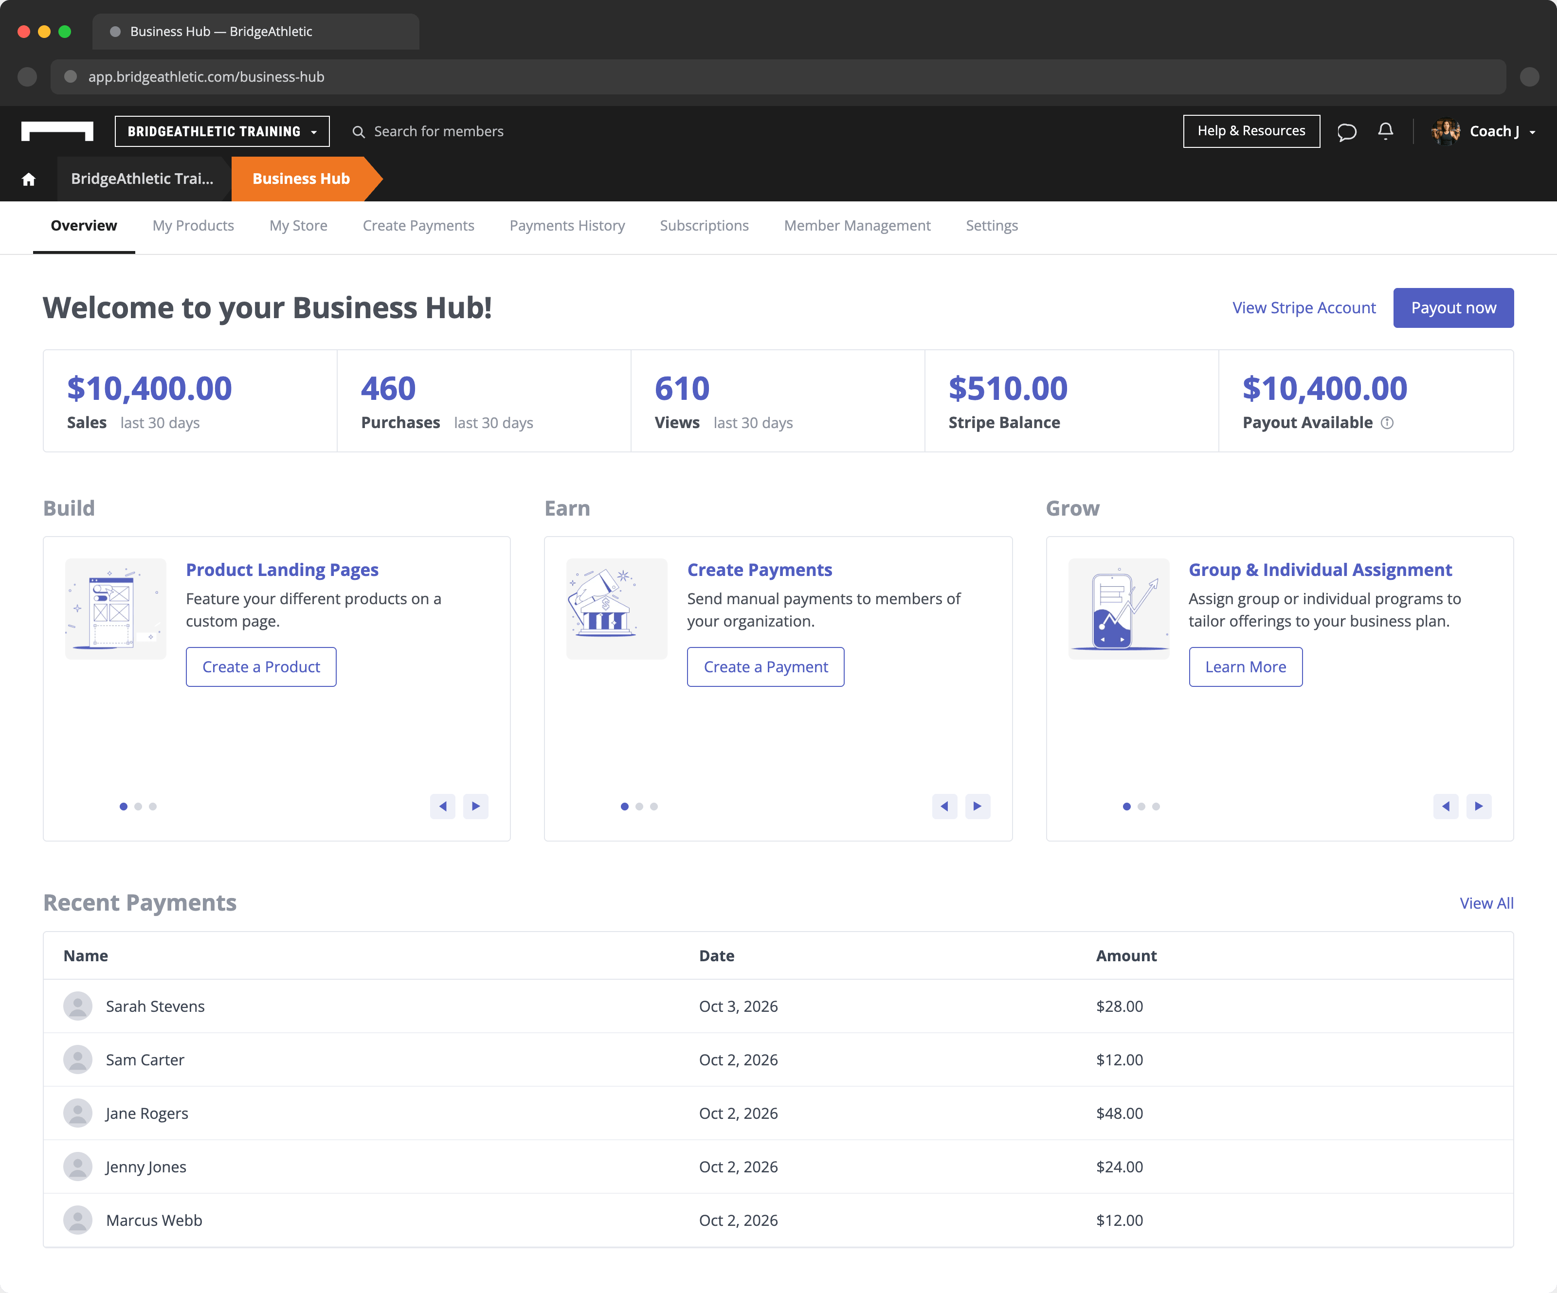The height and width of the screenshot is (1293, 1557).
Task: Click the home icon in breadcrumb
Action: click(29, 179)
